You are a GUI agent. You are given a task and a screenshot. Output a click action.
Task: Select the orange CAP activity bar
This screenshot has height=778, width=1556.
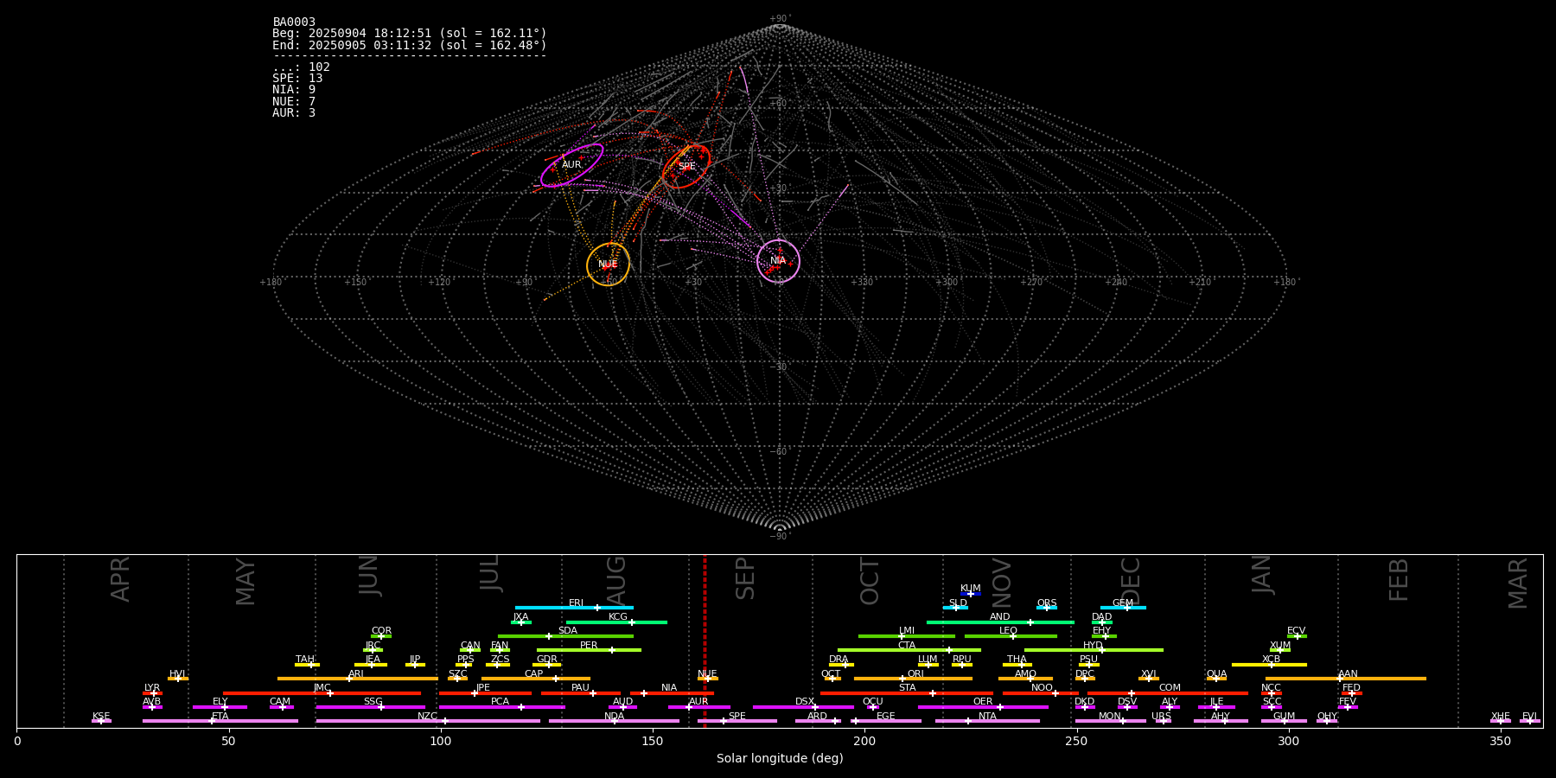519,679
